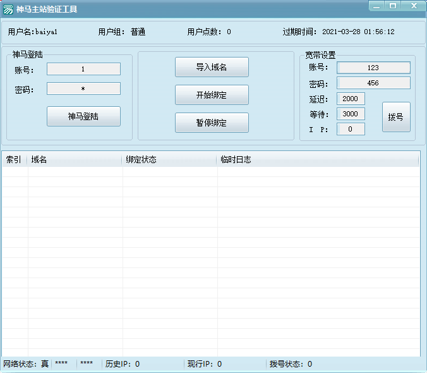Select the I P field showing 0

(351, 129)
